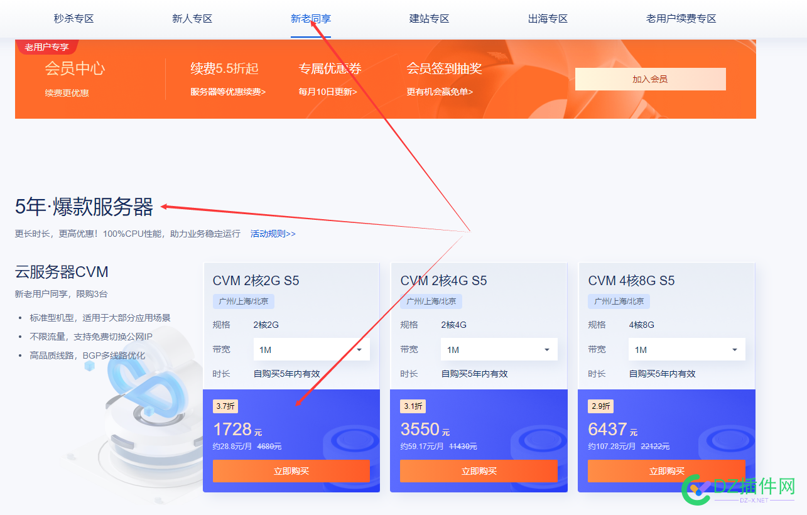Buy CVM 2核4G S5 via 立即购买
Screen dimensions: 807x515
click(479, 471)
